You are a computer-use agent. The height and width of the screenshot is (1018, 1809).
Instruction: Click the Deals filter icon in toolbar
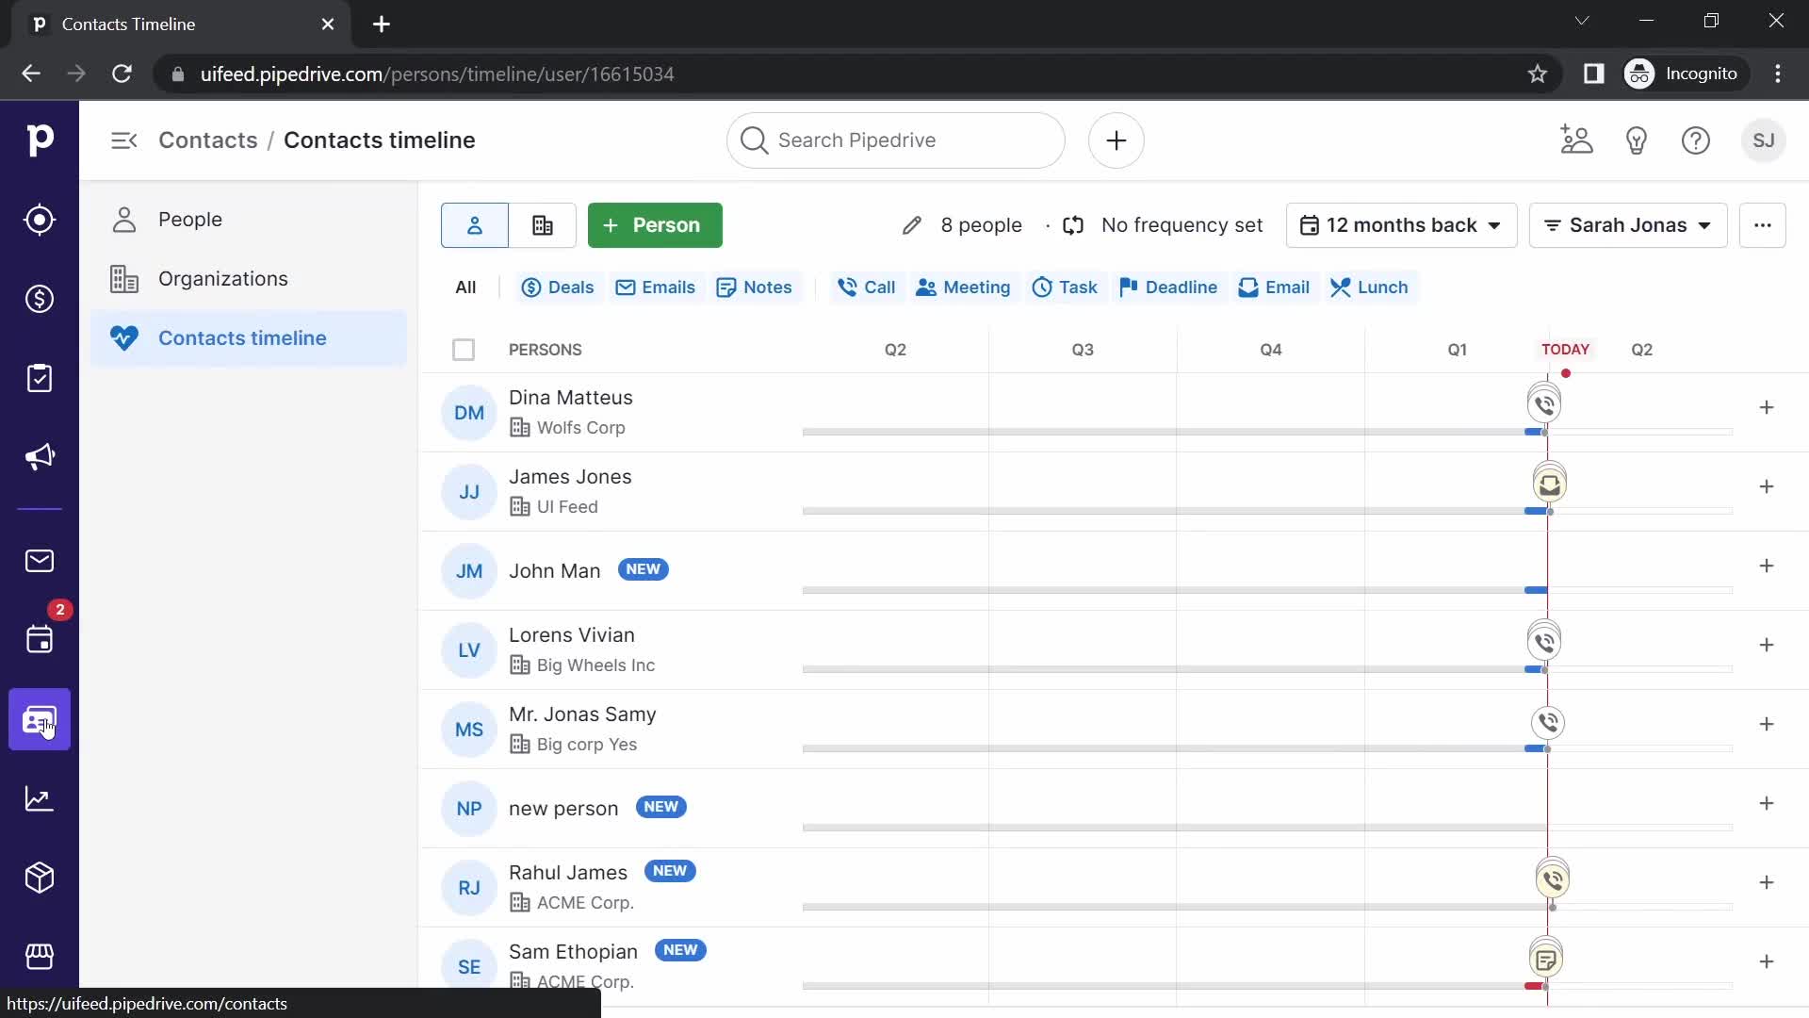[x=530, y=287]
